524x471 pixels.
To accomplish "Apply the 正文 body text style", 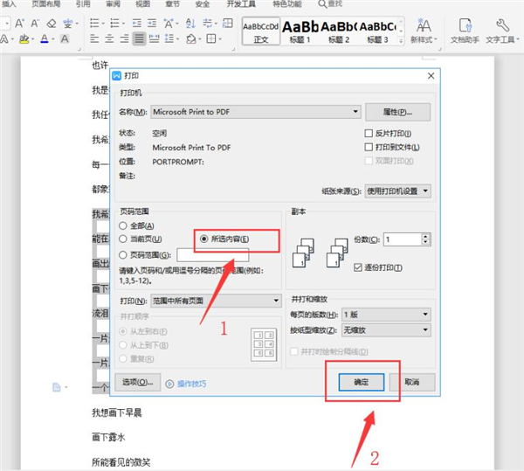I will point(261,30).
